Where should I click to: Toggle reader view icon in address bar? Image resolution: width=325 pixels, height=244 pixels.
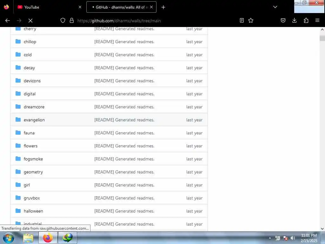[x=242, y=20]
